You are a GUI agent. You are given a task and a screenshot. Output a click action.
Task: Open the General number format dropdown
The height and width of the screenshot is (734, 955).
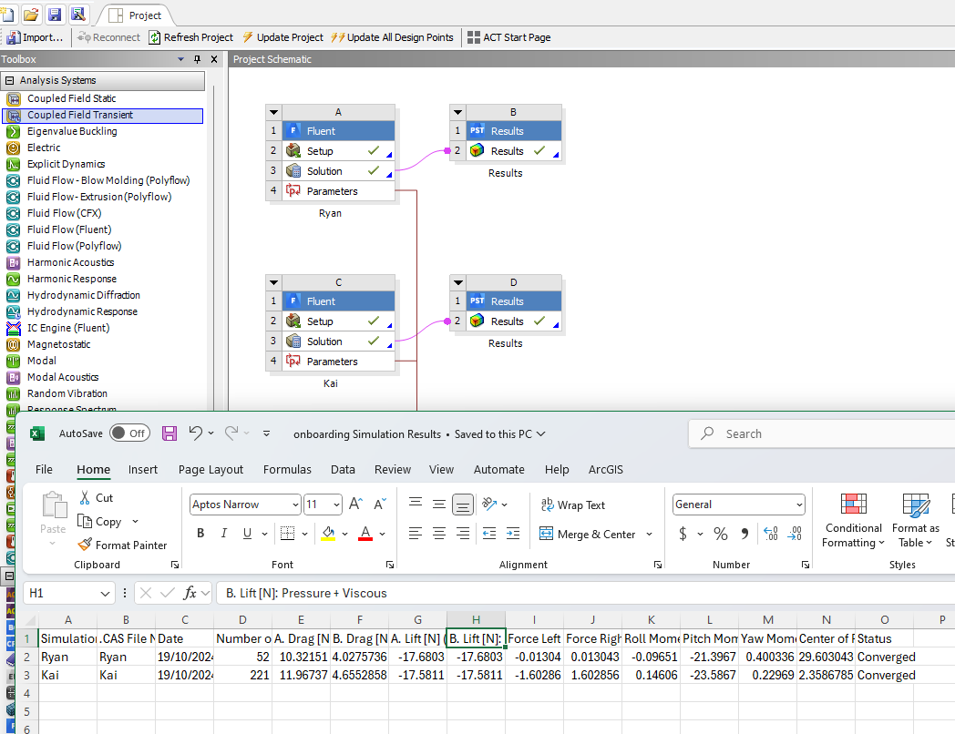point(799,505)
